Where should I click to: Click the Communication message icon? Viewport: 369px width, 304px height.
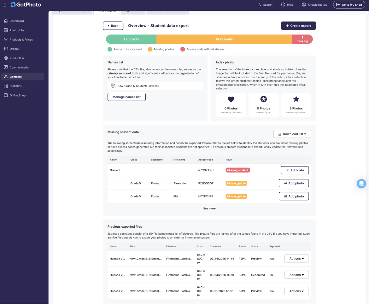[6, 67]
